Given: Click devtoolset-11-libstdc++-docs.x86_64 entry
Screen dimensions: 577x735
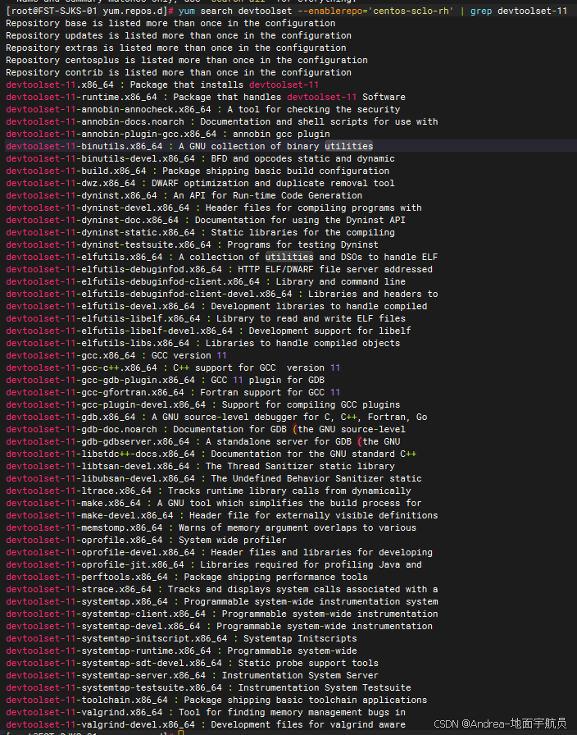Looking at the screenshot, I should [211, 454].
